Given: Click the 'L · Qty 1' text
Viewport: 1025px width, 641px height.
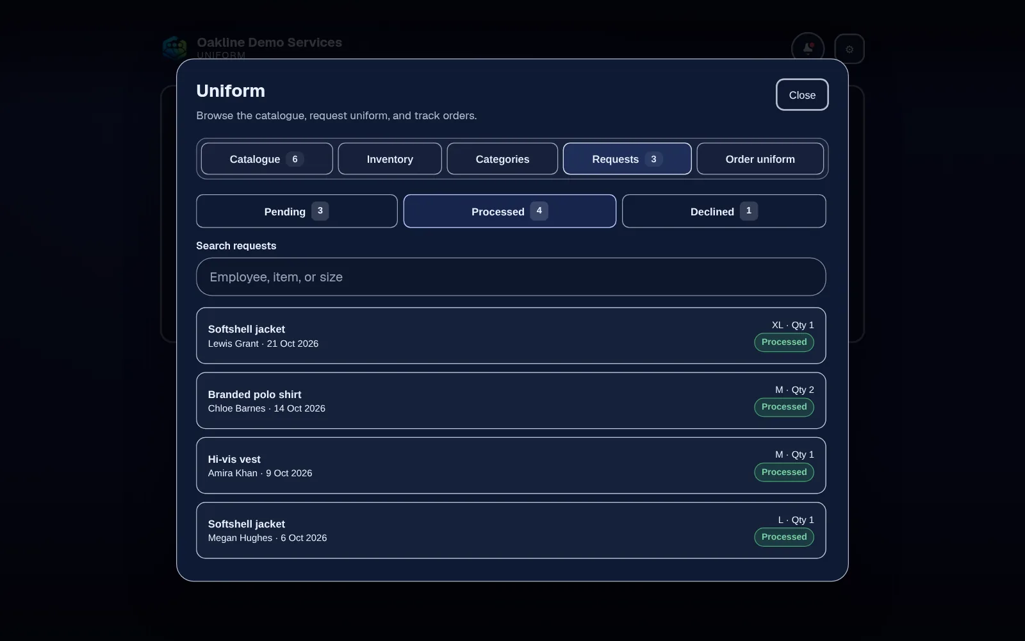Looking at the screenshot, I should [x=796, y=520].
